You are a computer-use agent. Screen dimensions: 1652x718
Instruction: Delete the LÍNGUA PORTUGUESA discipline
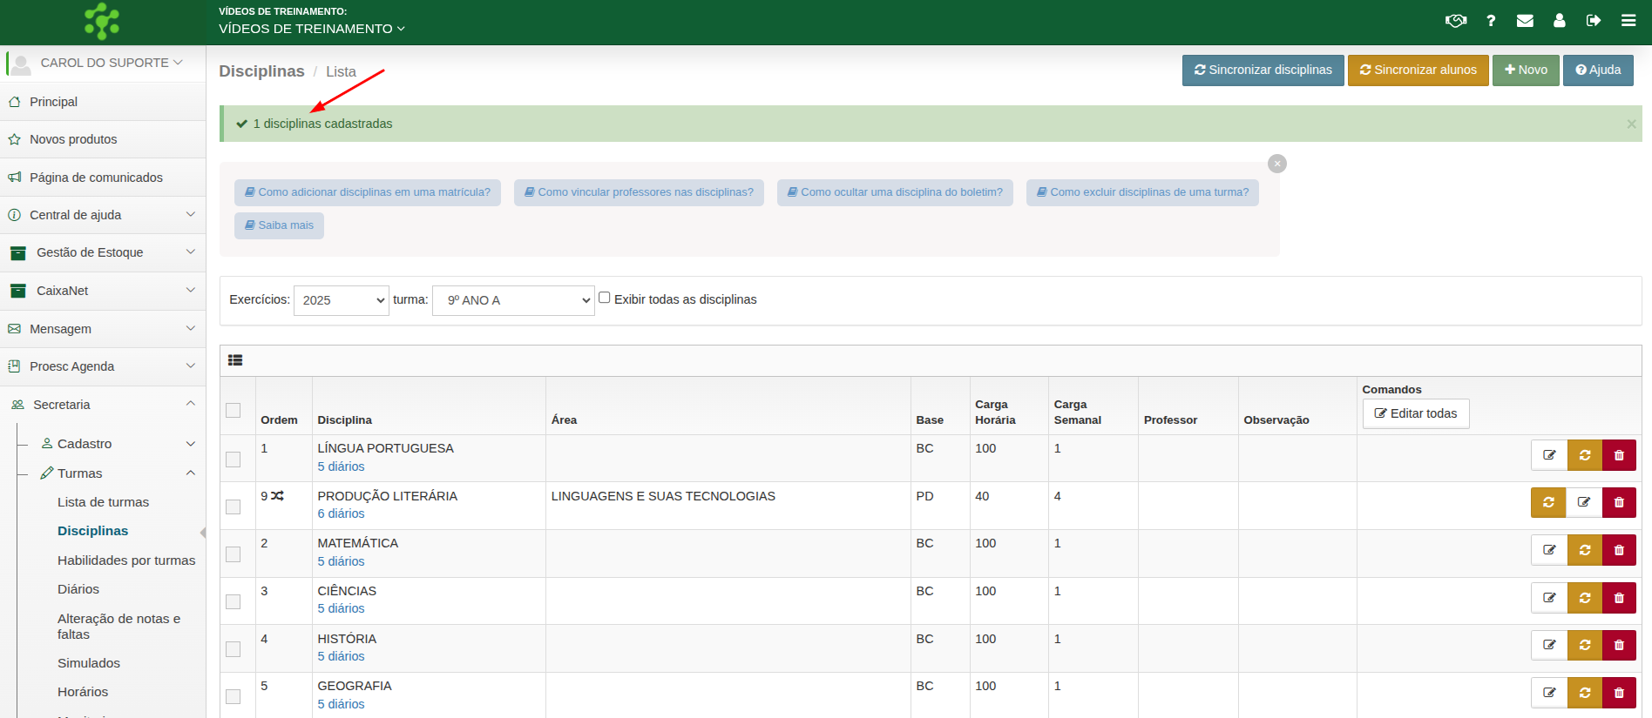[1618, 455]
